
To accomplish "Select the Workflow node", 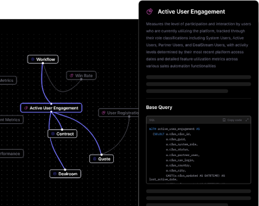I will 43,59.
